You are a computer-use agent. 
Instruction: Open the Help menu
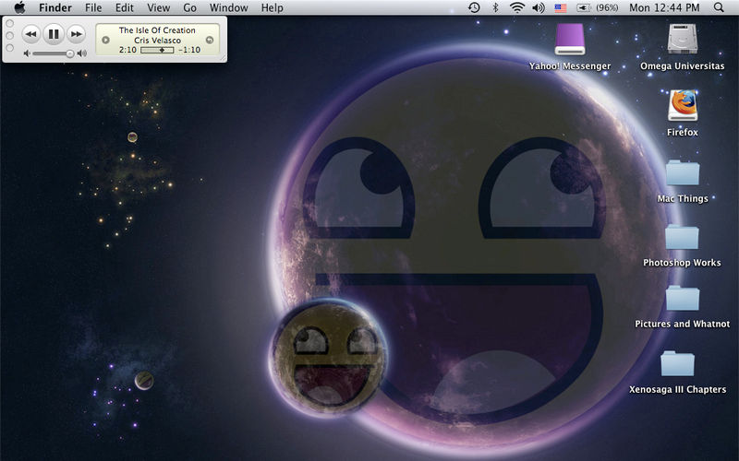pos(273,7)
